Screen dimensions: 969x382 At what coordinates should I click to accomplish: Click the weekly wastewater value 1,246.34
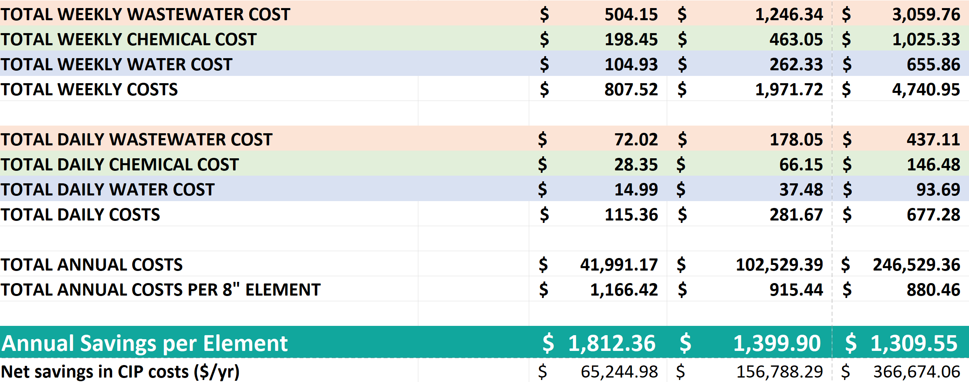click(789, 14)
